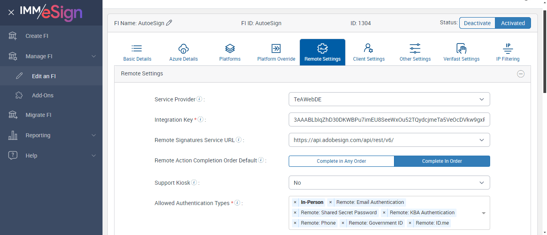This screenshot has width=547, height=235.
Task: Expand the Support Kiosk dropdown
Action: point(389,183)
